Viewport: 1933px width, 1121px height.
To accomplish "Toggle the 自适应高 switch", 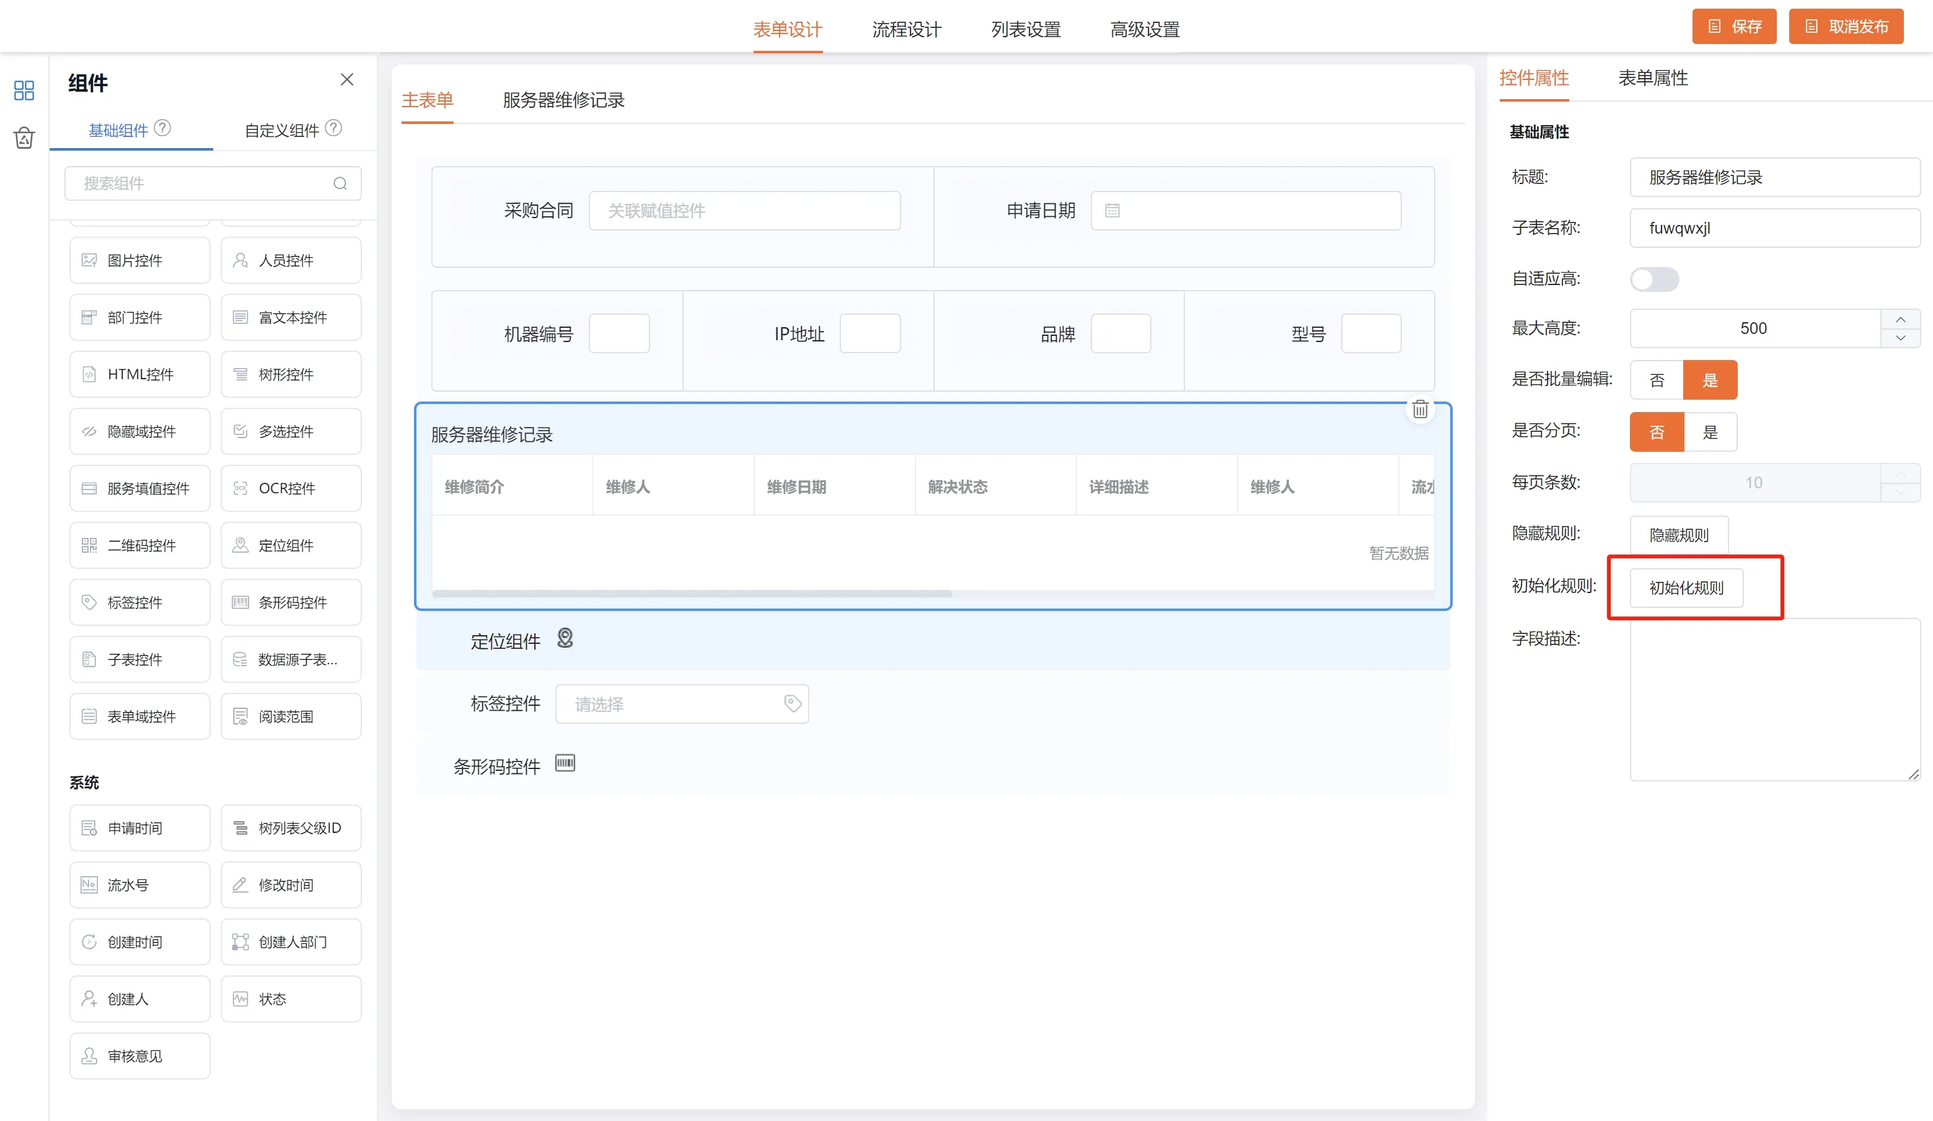I will pyautogui.click(x=1653, y=279).
